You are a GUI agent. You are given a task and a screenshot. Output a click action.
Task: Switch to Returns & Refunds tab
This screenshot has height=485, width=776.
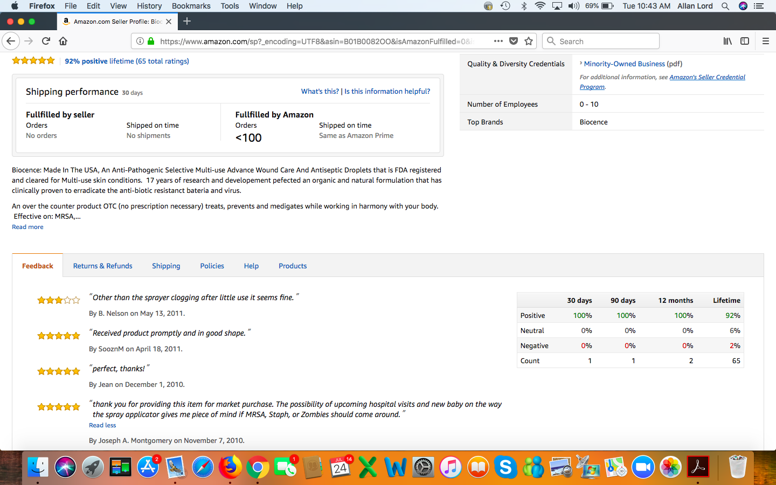click(102, 266)
